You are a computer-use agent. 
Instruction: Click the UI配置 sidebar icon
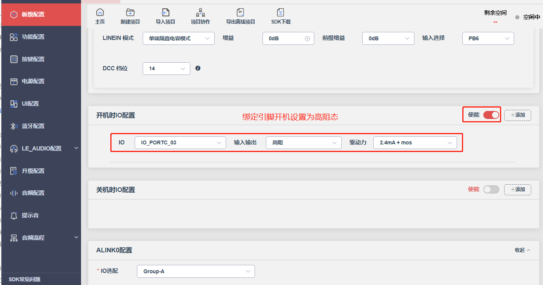click(14, 104)
